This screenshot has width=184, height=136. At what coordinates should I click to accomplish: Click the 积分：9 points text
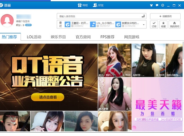[20, 25]
